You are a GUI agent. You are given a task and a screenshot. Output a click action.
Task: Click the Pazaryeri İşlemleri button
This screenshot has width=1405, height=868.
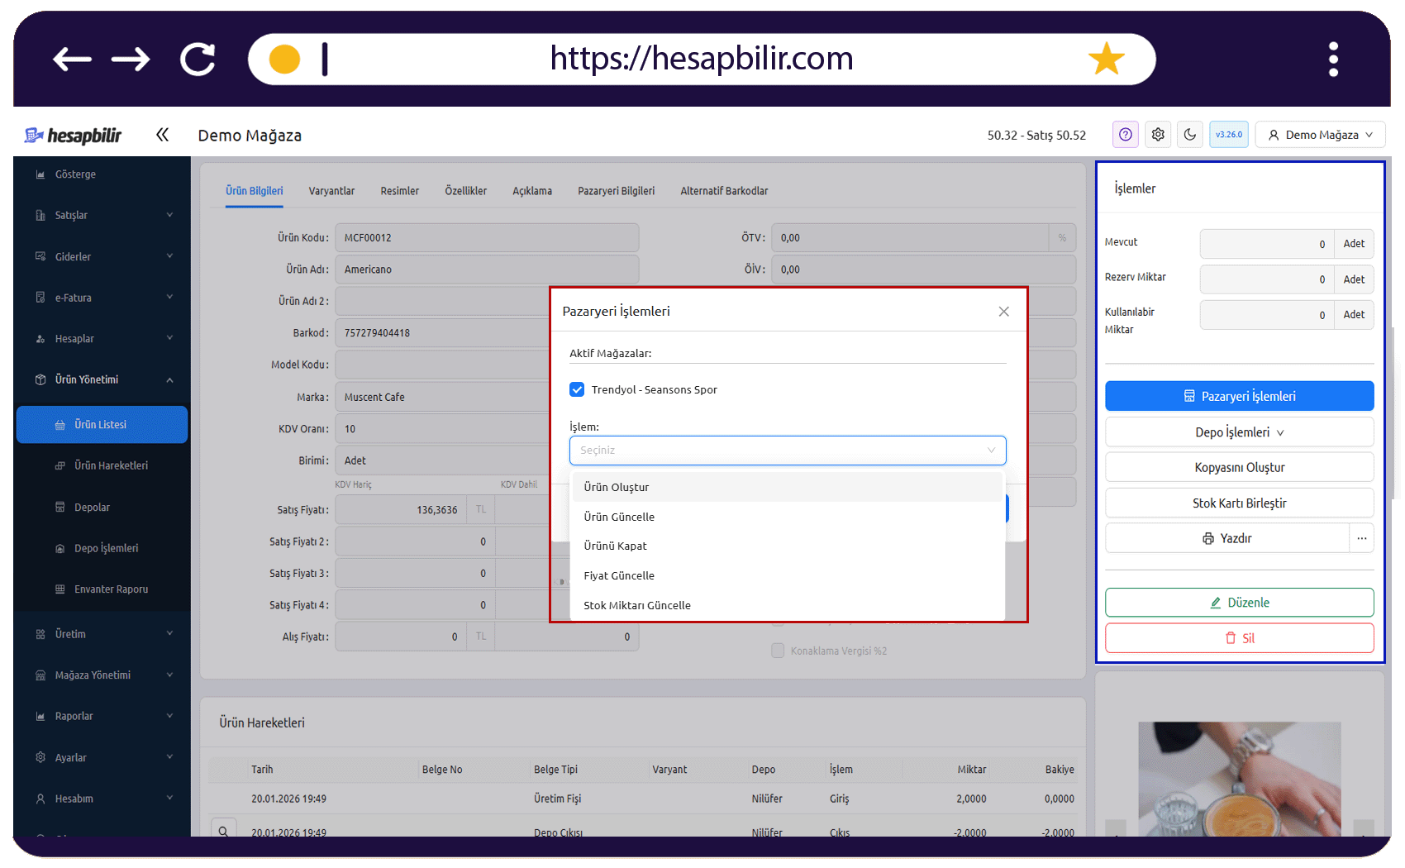pos(1239,396)
